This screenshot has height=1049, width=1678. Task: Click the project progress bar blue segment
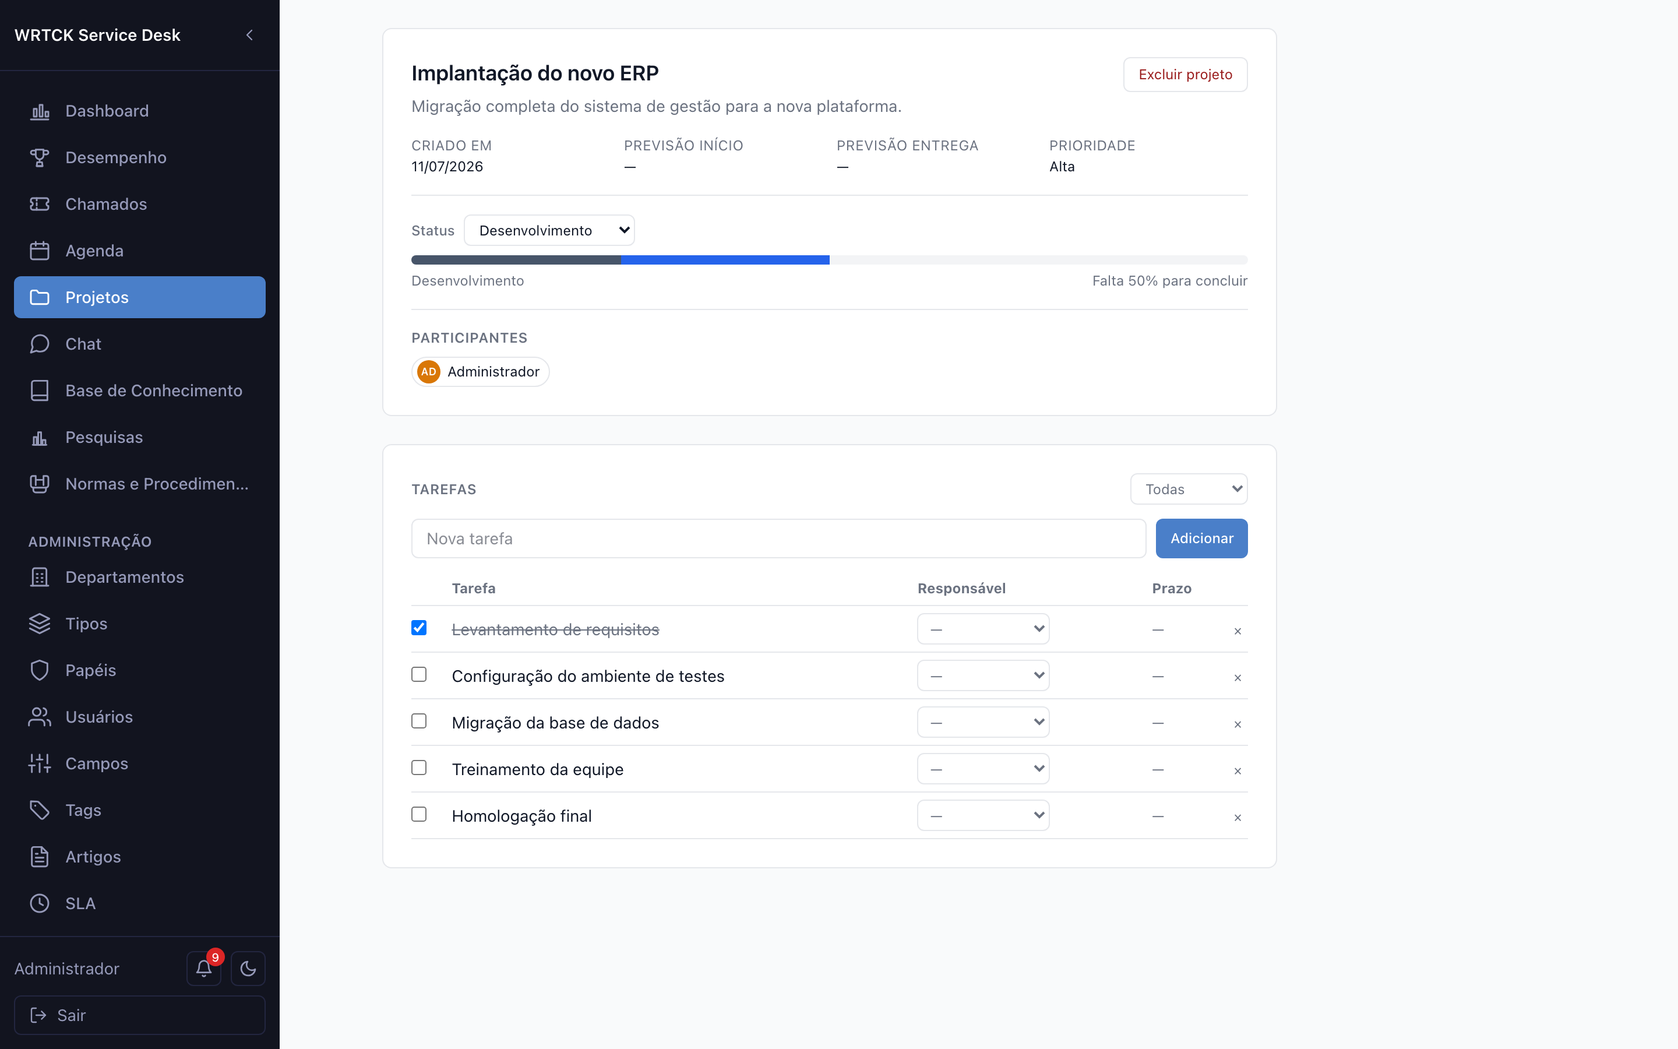tap(725, 260)
